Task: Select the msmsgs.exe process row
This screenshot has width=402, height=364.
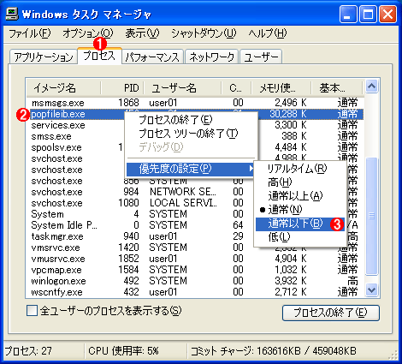Action: point(195,103)
